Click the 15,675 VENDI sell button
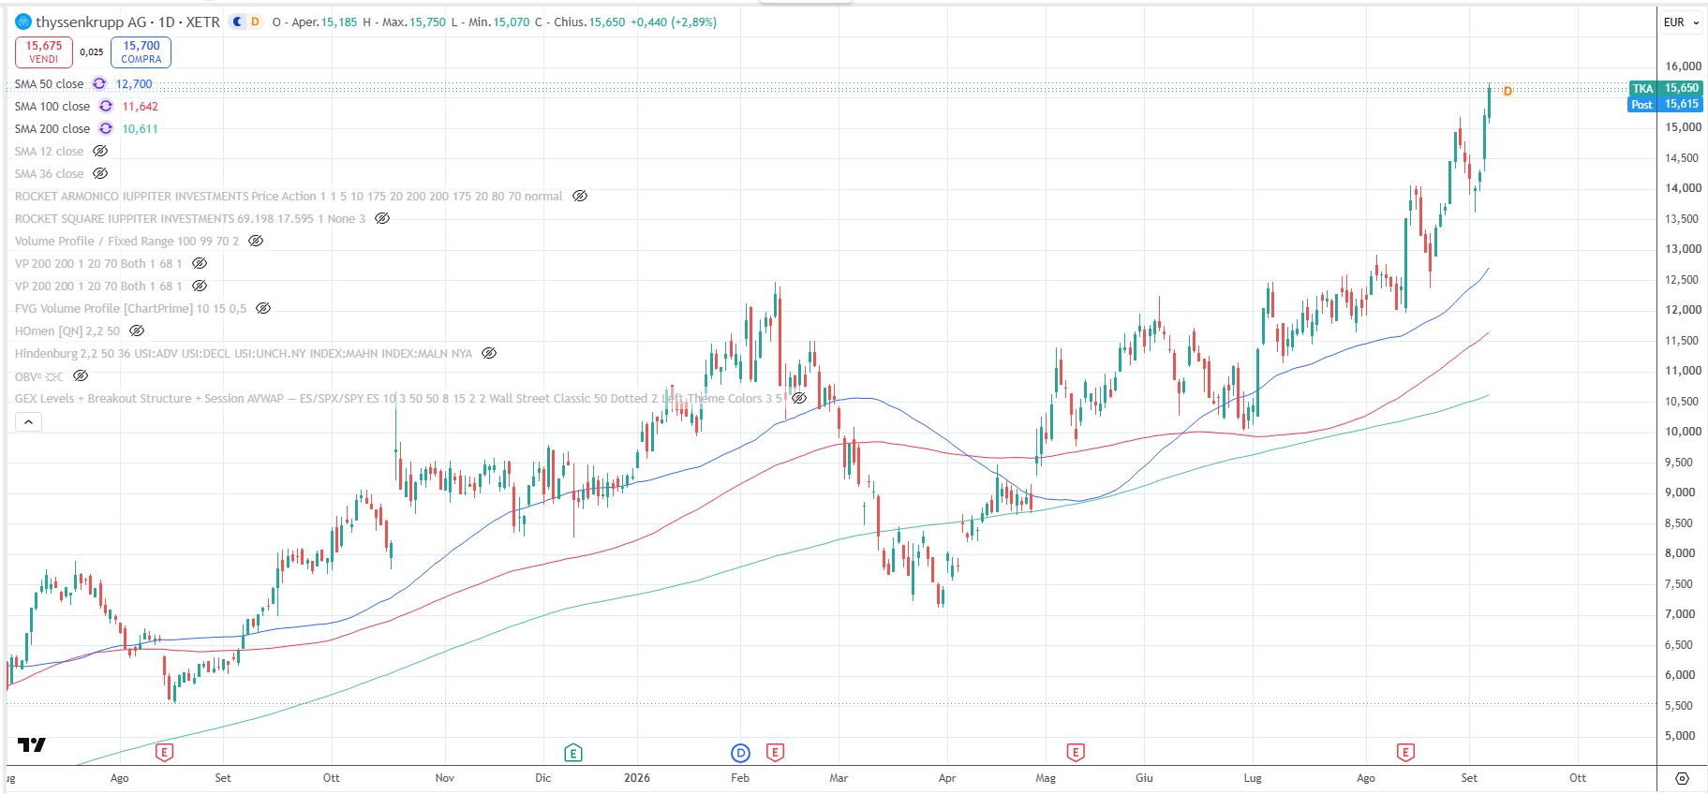 pyautogui.click(x=44, y=51)
